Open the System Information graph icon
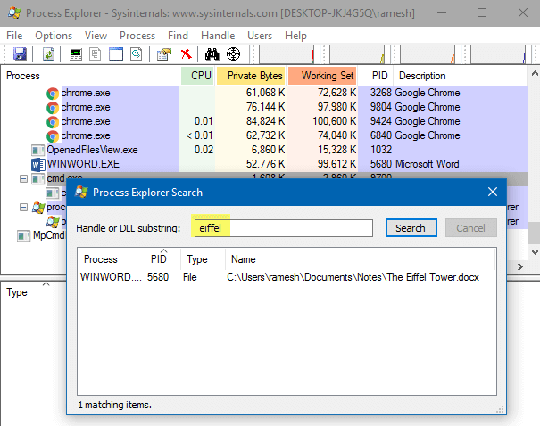 (76, 54)
